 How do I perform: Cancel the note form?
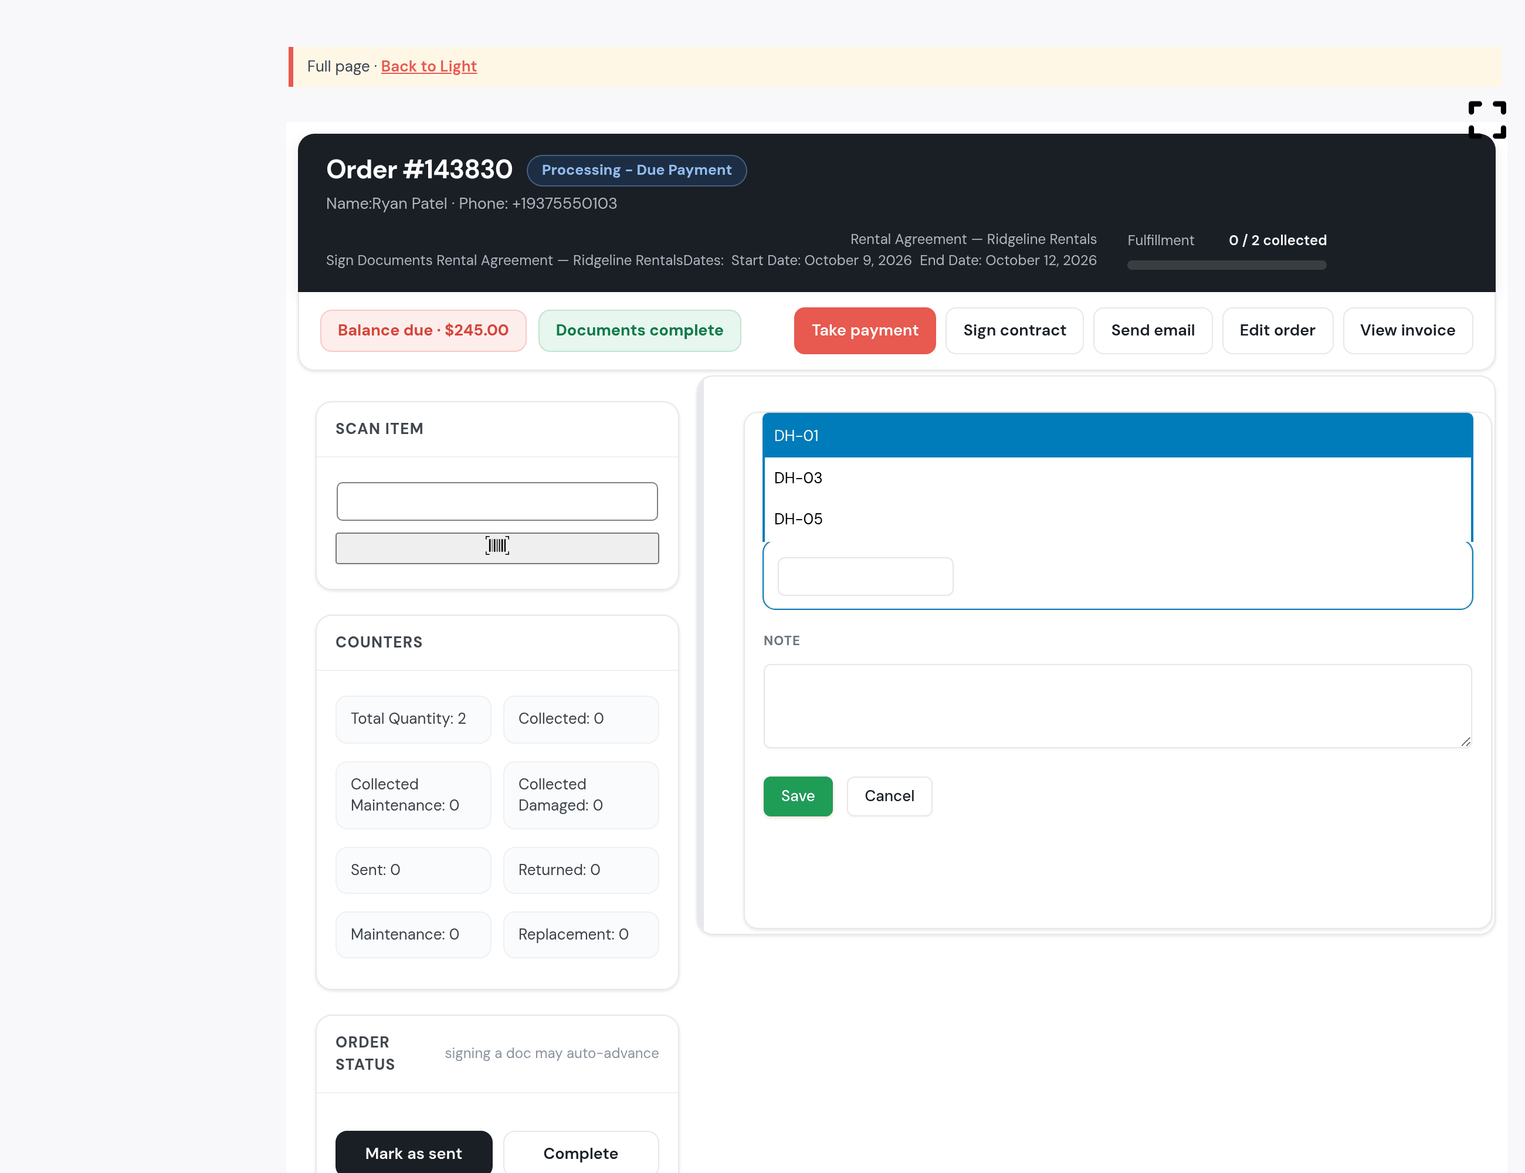(x=889, y=796)
